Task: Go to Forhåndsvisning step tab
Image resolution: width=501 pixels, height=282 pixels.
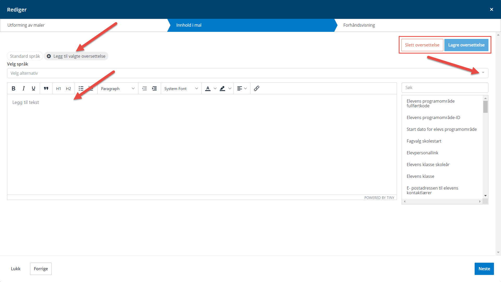Action: tap(359, 25)
